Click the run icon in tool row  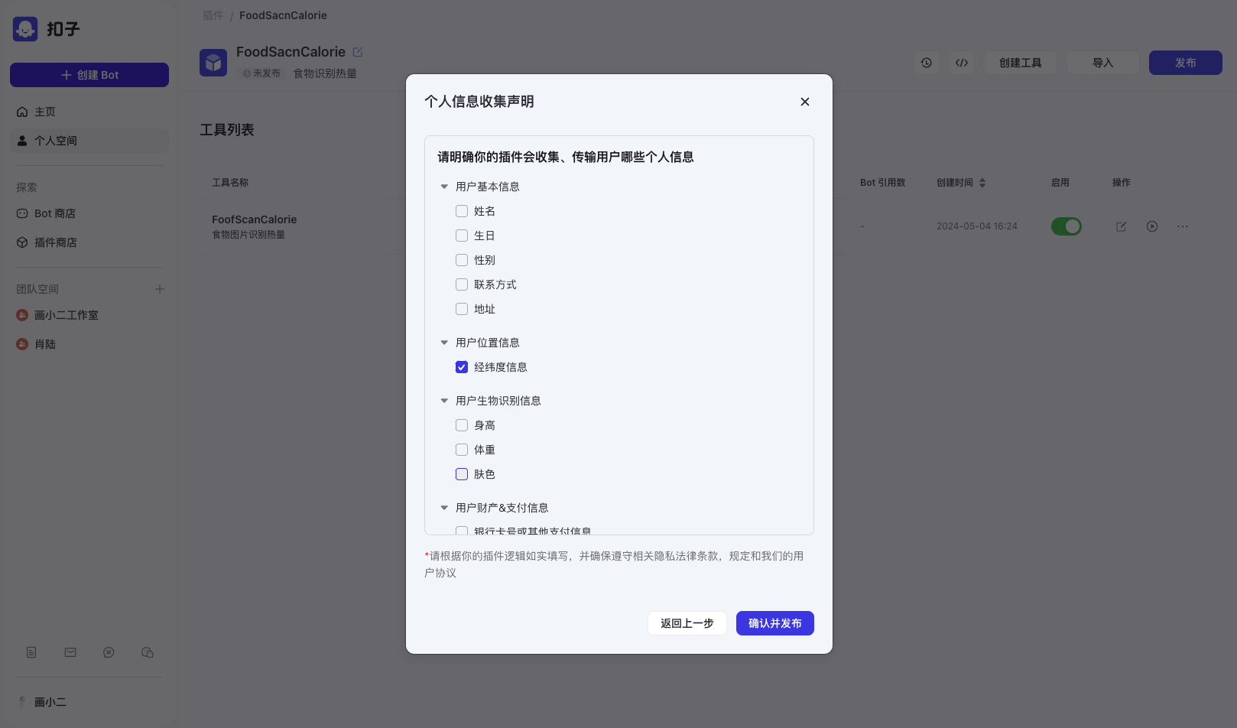[x=1152, y=226]
